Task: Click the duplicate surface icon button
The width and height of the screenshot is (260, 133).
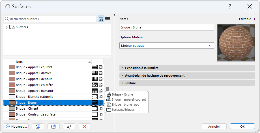Action: (x=38, y=127)
